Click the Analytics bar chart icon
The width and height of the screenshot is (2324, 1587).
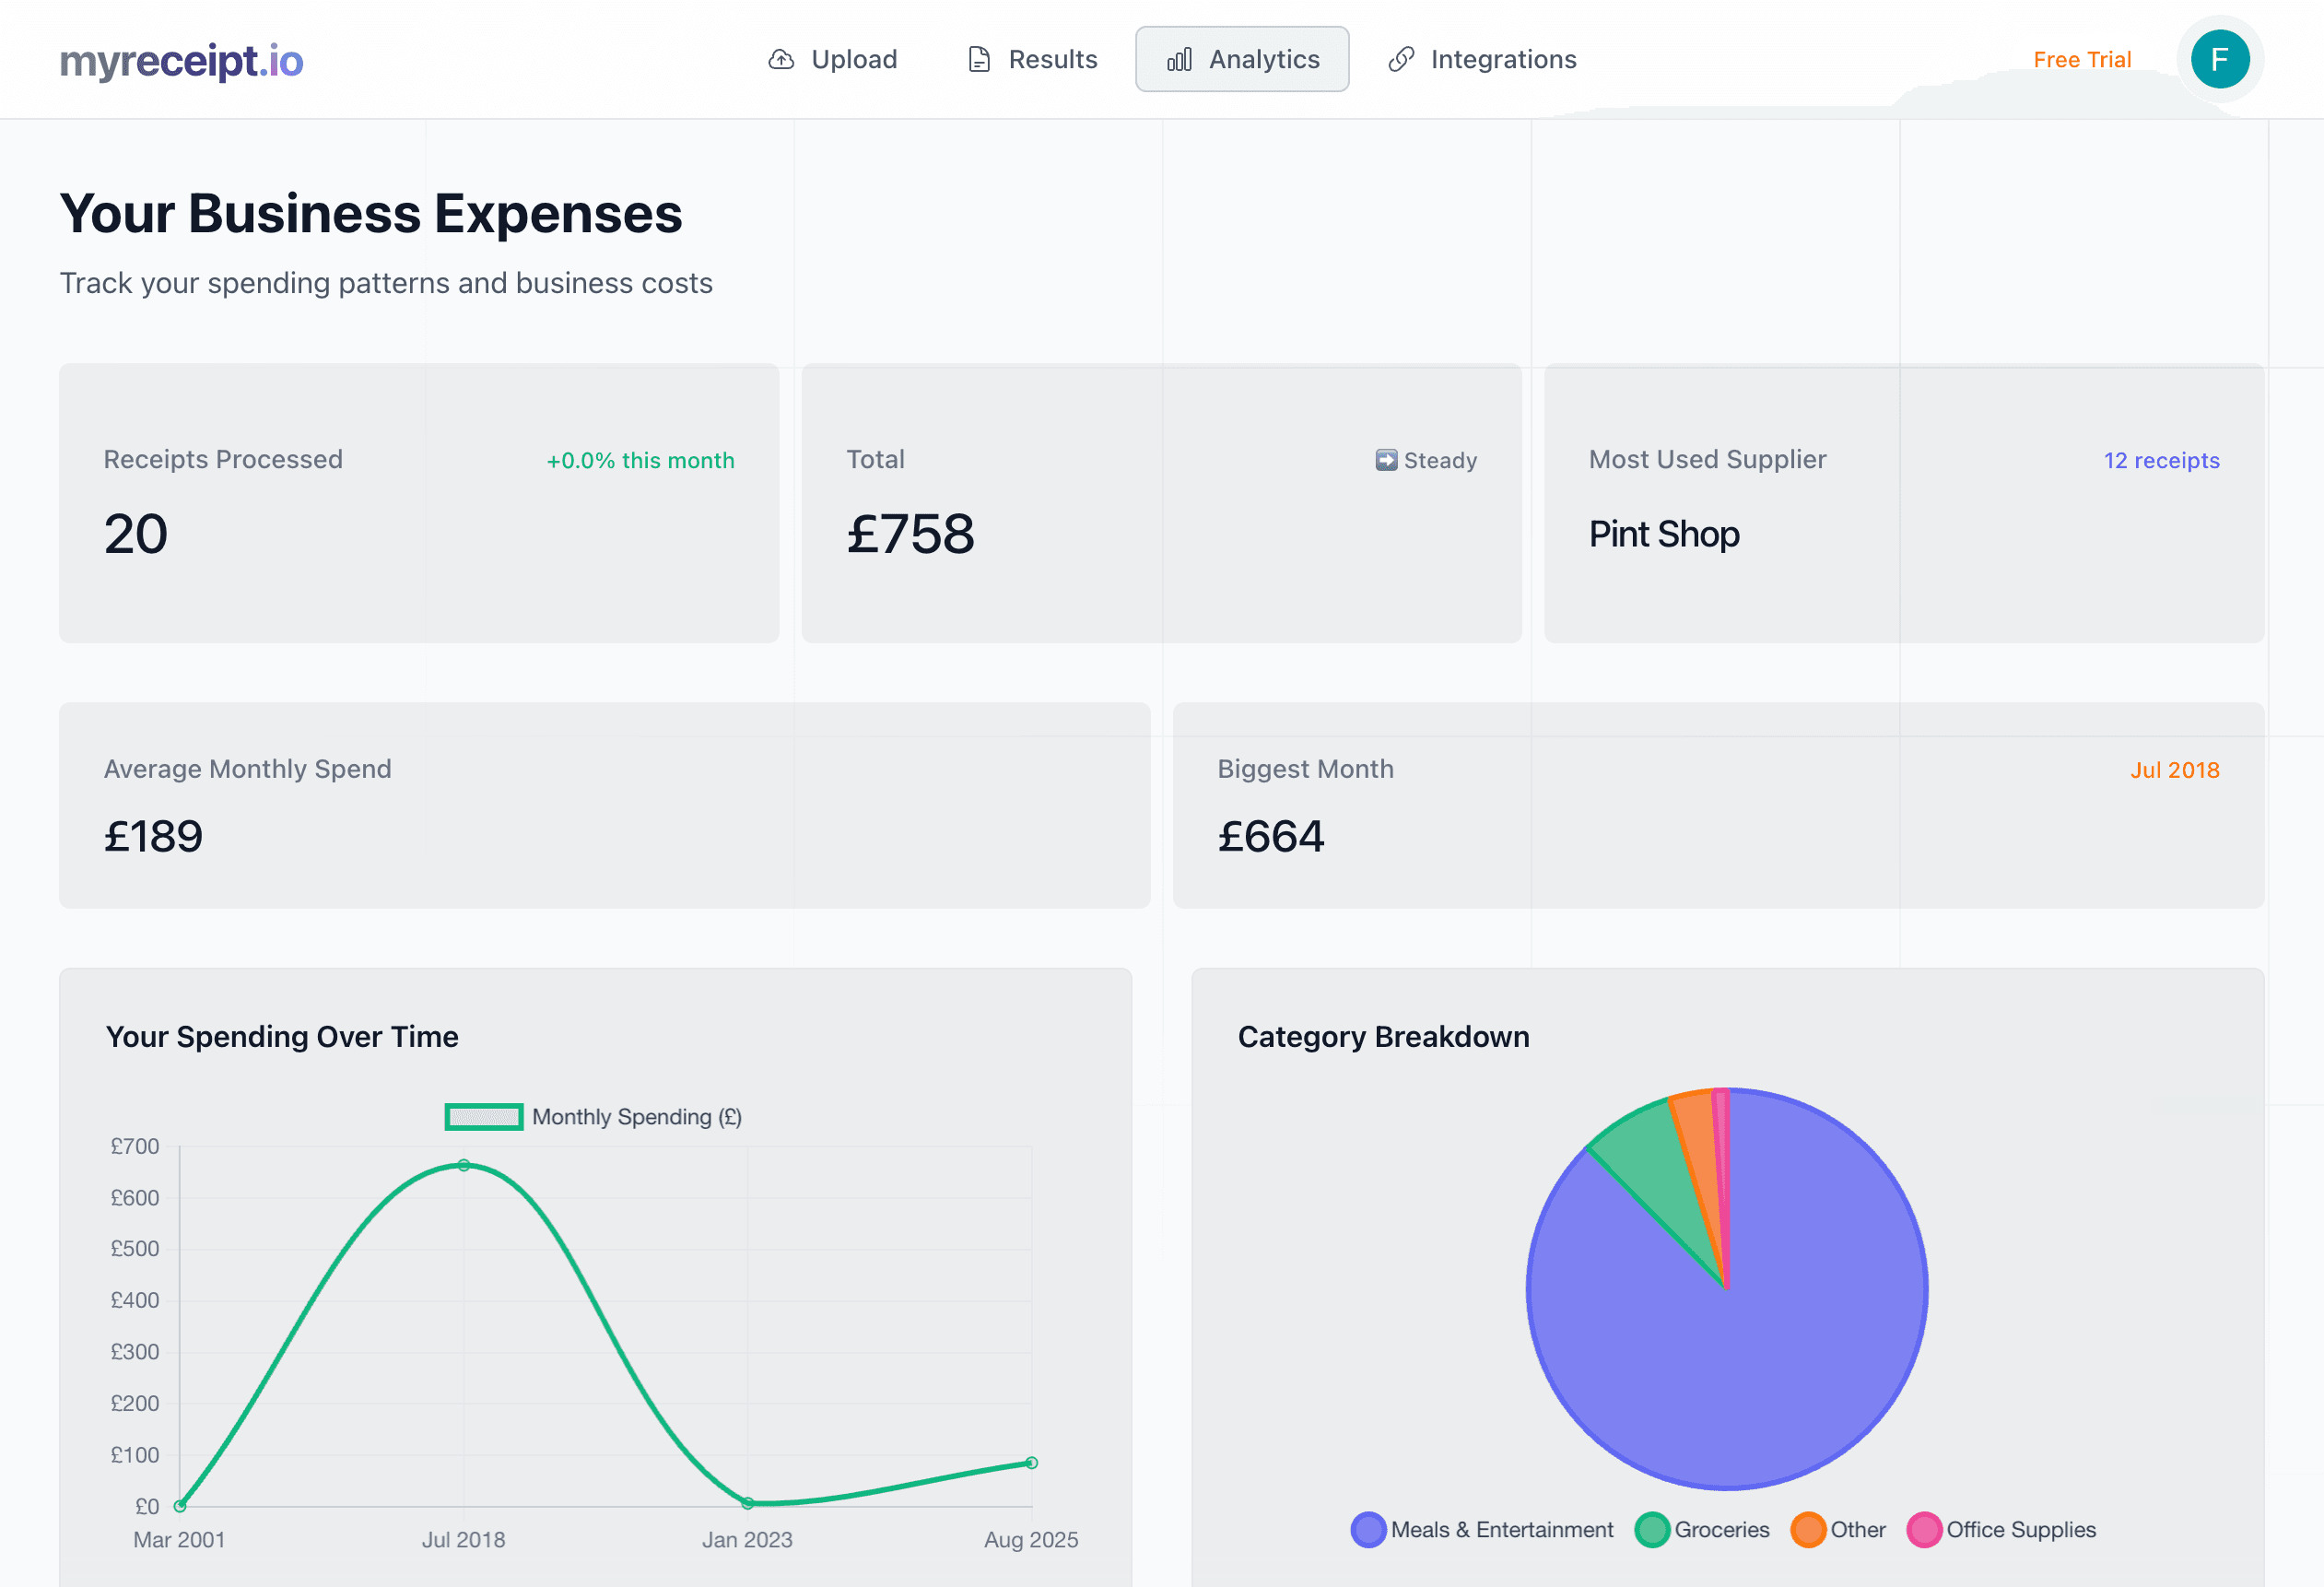coord(1180,59)
